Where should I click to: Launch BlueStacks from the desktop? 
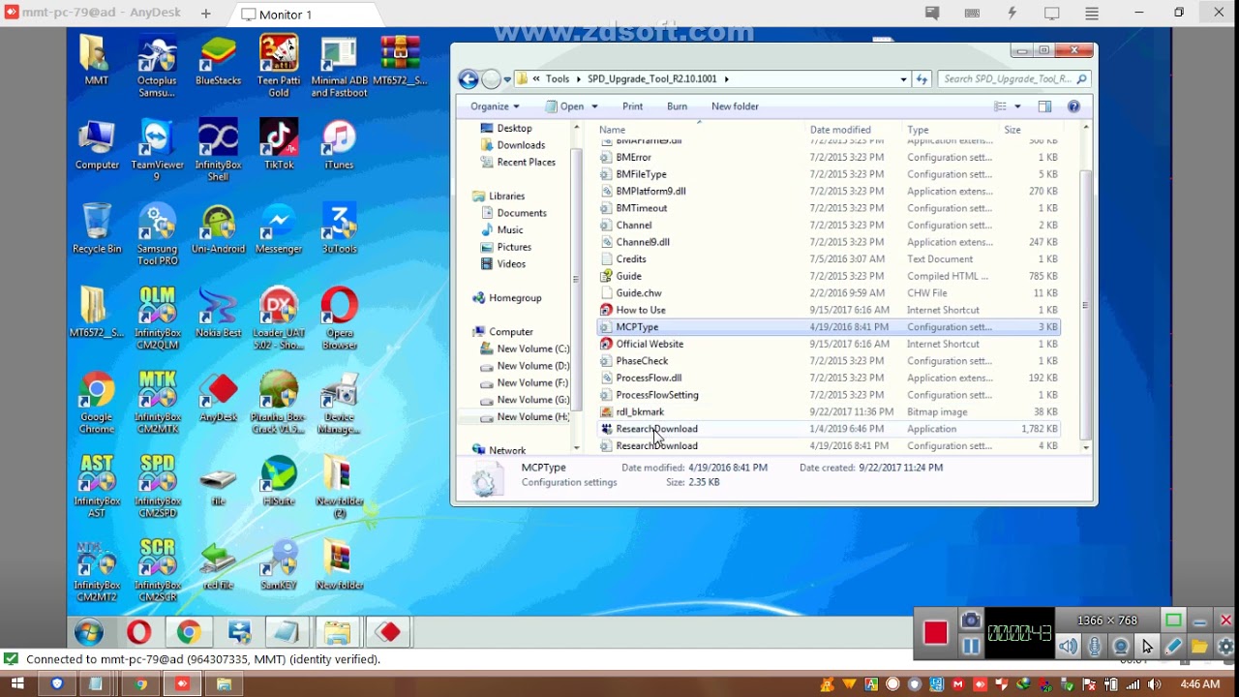point(218,60)
